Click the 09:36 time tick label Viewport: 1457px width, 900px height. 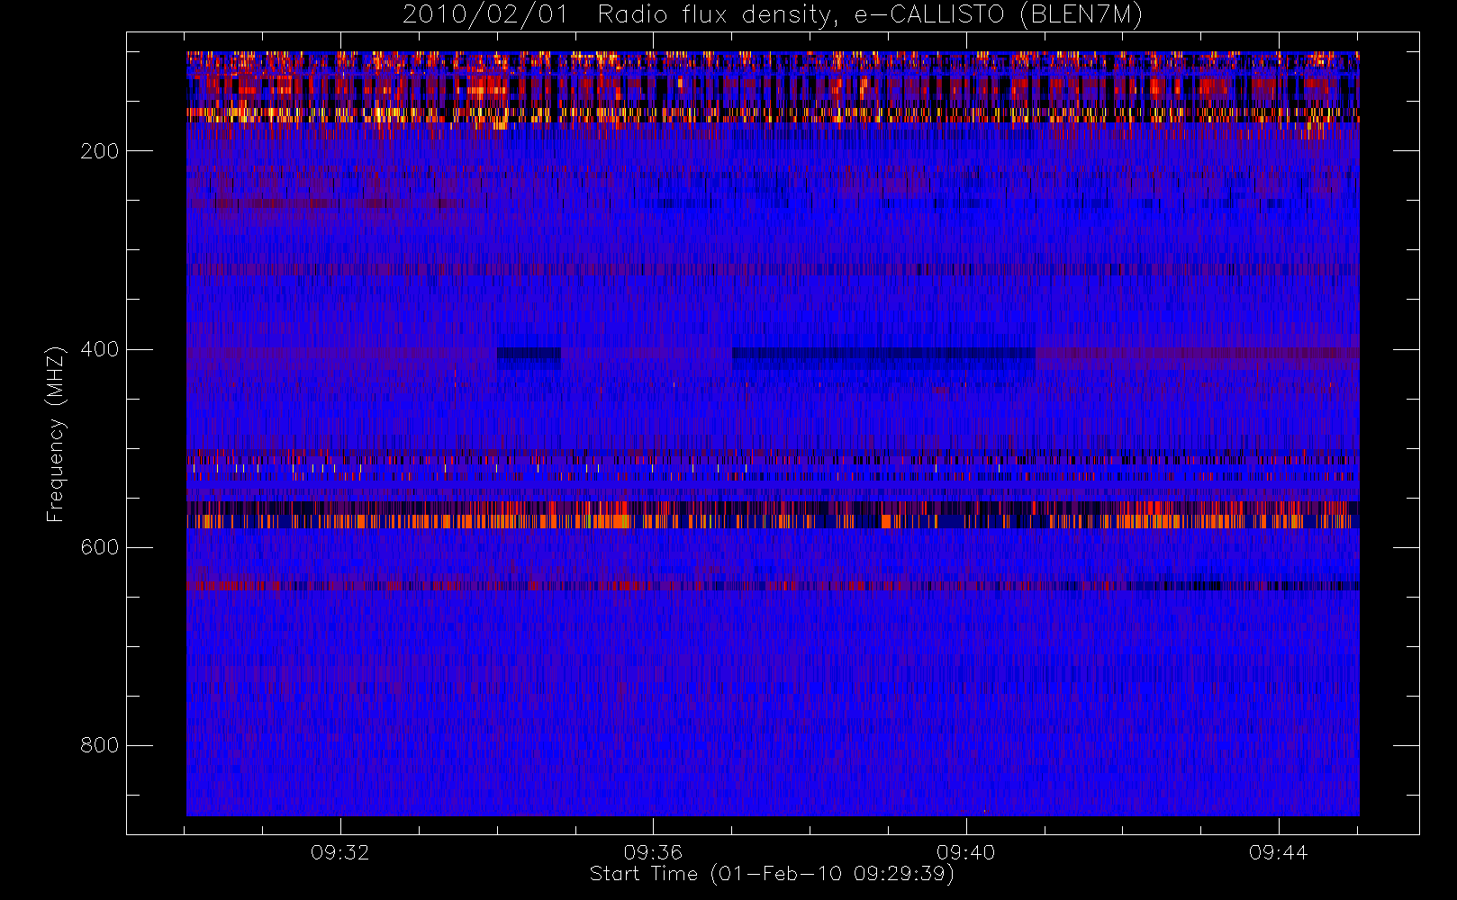pyautogui.click(x=653, y=852)
